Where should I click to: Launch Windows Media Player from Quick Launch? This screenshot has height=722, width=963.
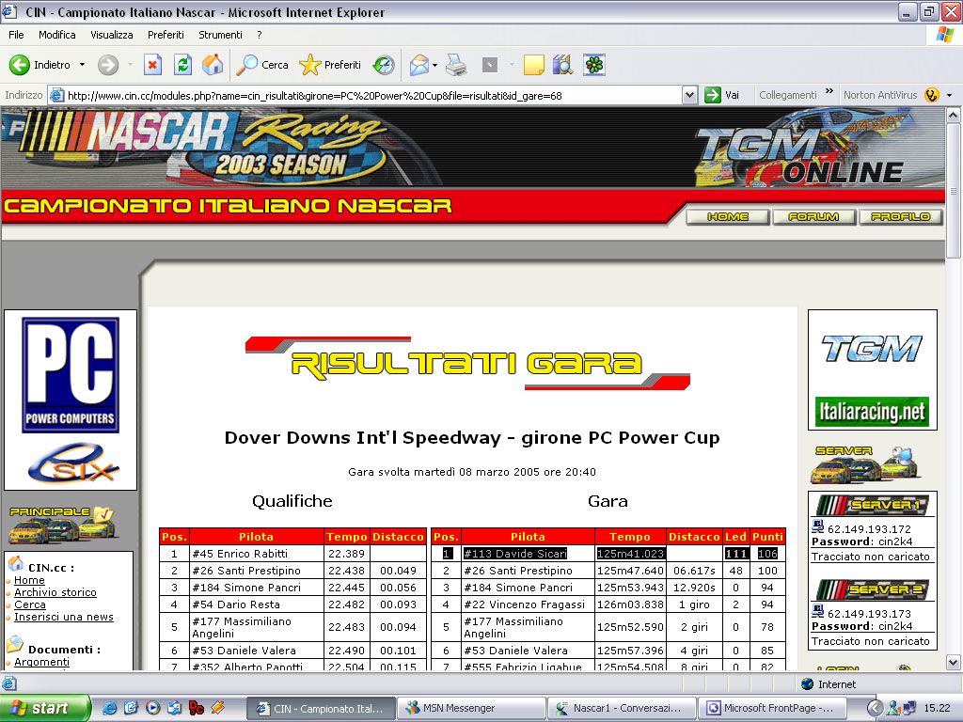[153, 708]
